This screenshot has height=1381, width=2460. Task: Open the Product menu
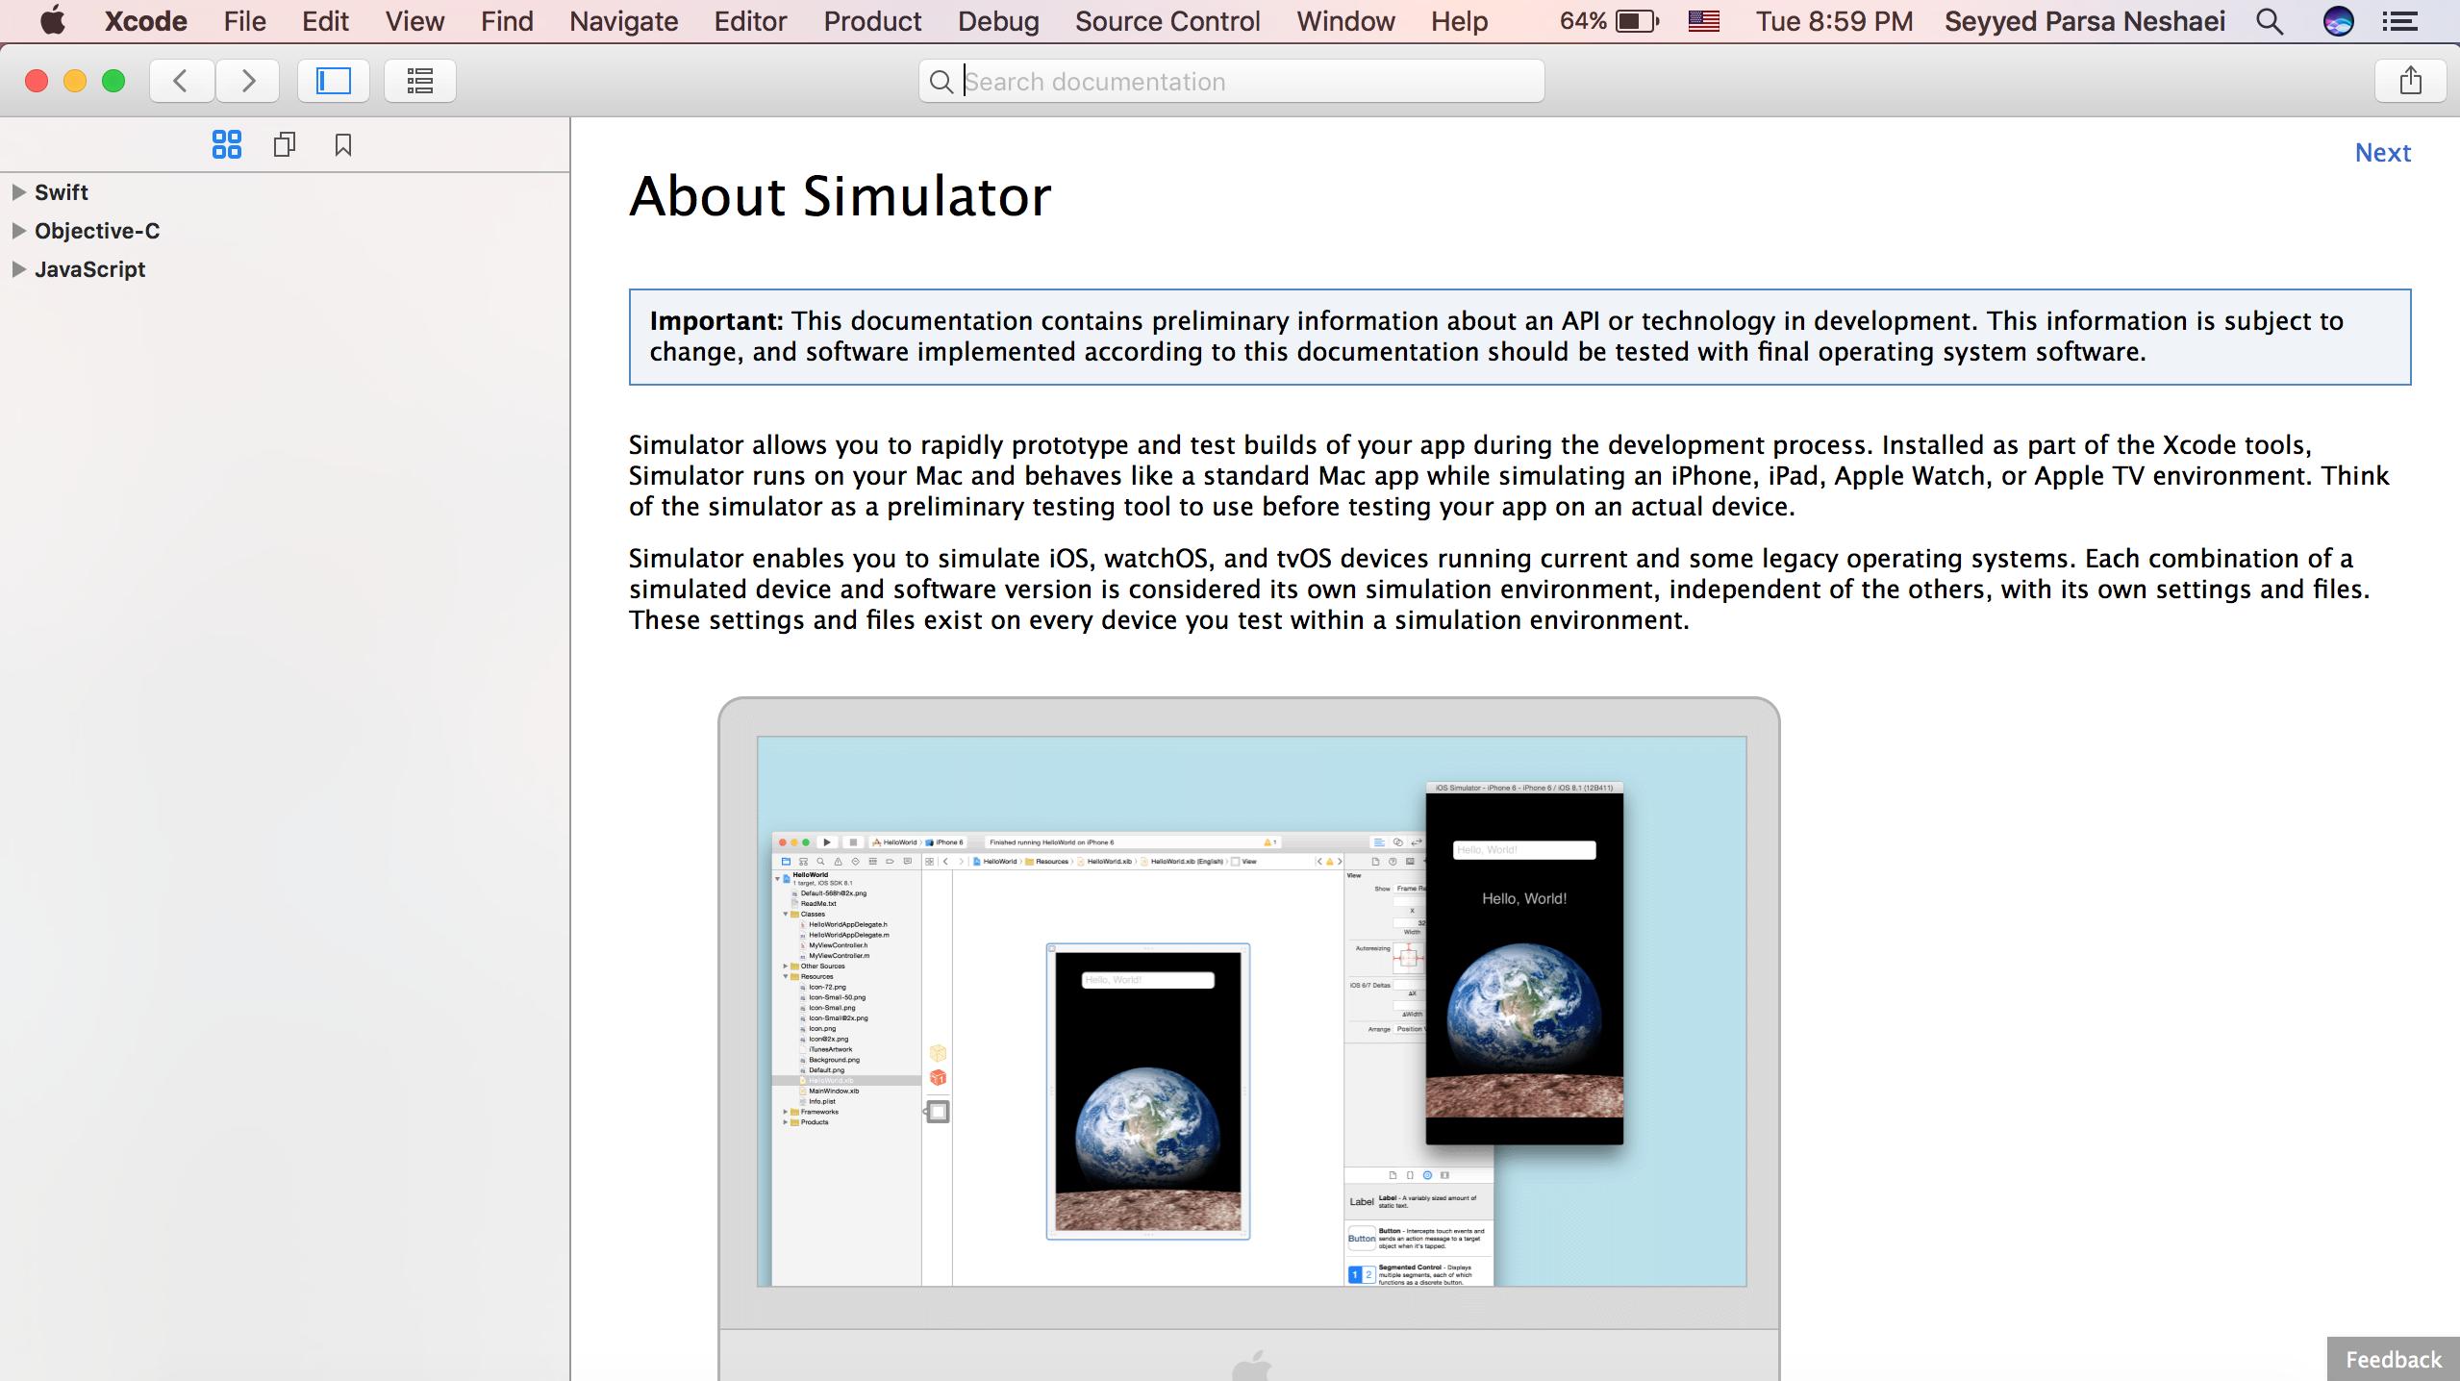click(871, 21)
